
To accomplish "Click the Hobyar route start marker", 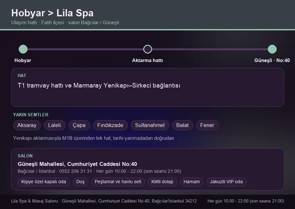I will pos(23,49).
